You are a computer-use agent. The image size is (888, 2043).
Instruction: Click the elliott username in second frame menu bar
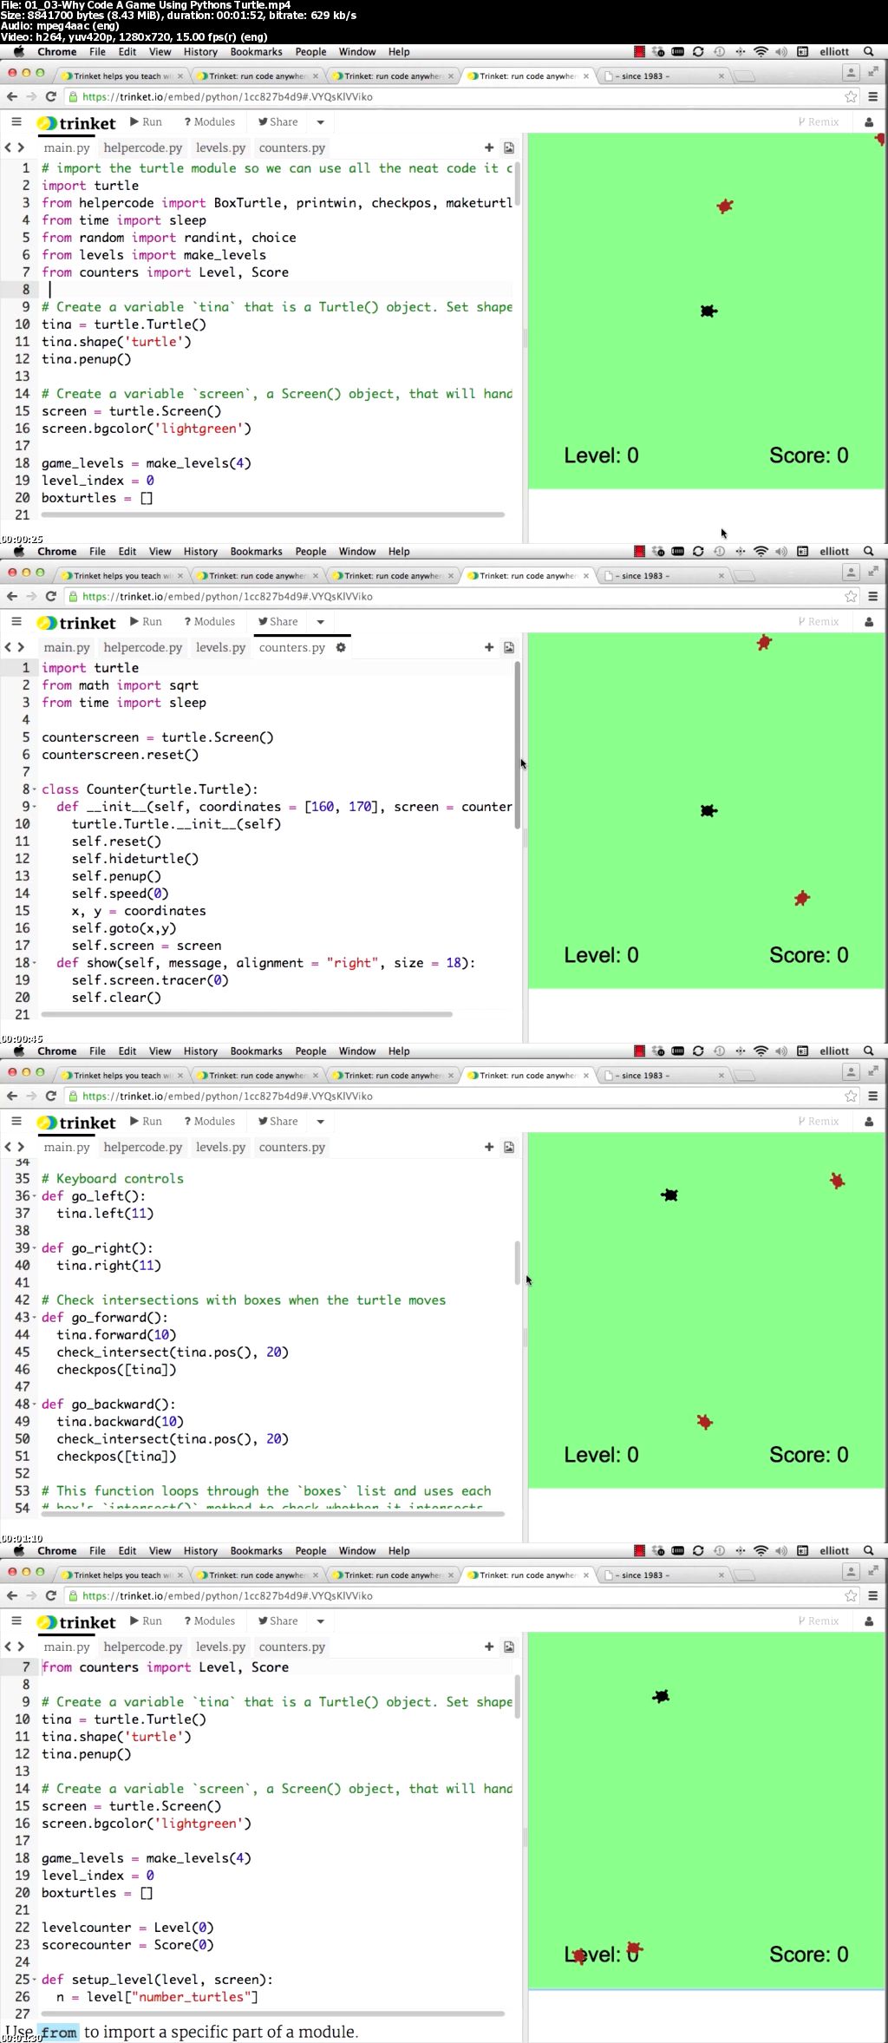834,552
